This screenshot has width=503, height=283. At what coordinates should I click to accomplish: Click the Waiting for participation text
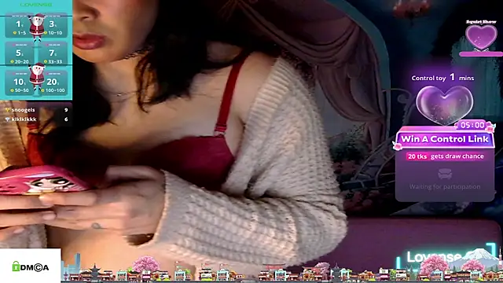click(x=445, y=187)
